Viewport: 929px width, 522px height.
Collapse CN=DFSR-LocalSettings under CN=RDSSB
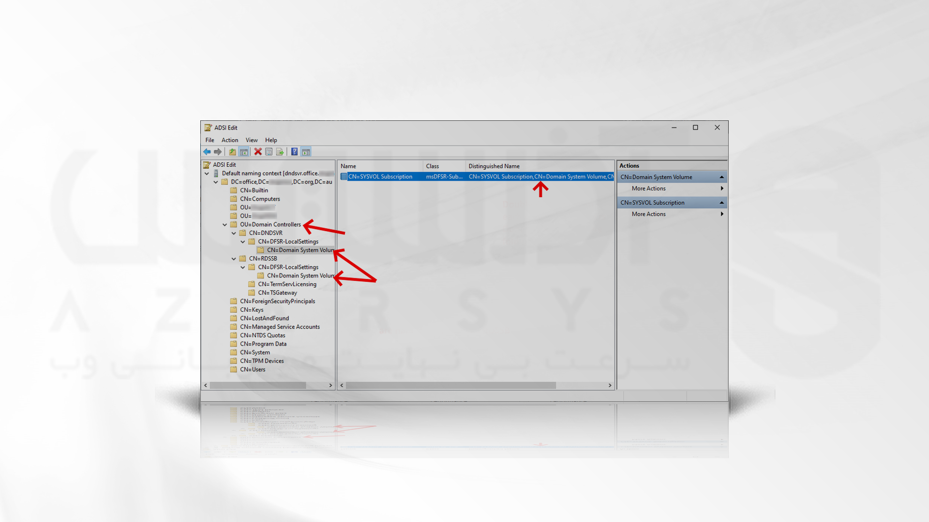243,267
